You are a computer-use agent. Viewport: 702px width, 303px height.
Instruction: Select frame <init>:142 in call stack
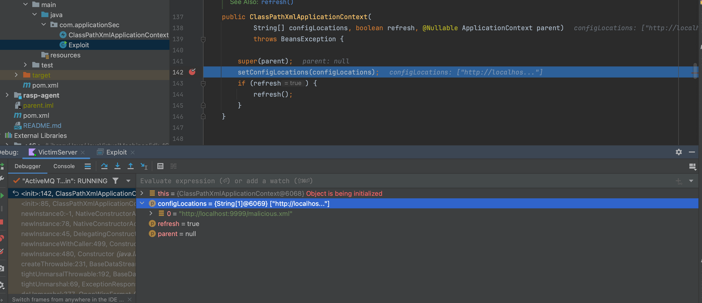click(x=72, y=193)
